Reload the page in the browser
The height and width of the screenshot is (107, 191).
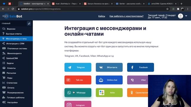coord(13,9)
